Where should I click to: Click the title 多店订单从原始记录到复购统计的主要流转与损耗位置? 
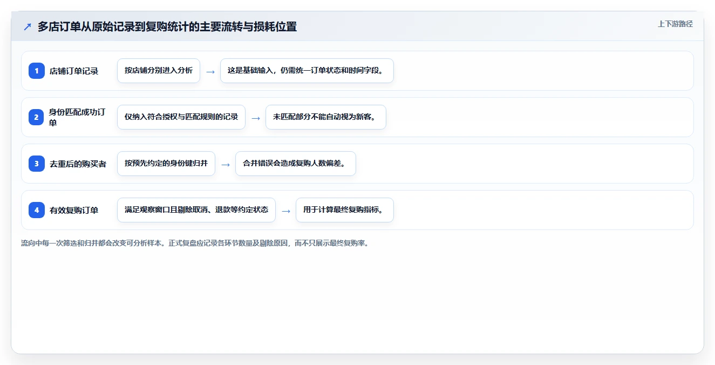167,26
